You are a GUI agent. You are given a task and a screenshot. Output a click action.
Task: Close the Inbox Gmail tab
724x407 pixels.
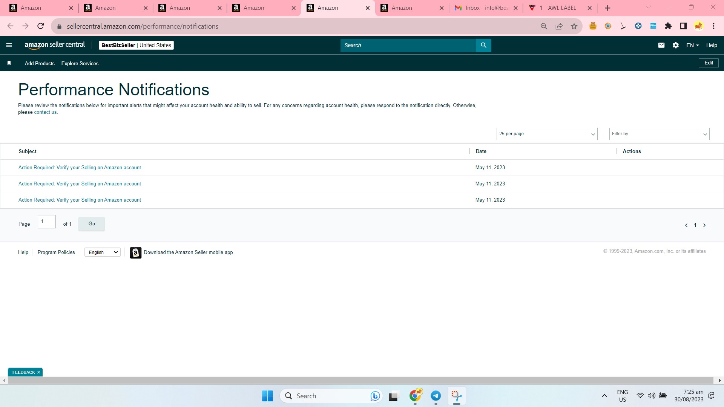(515, 8)
